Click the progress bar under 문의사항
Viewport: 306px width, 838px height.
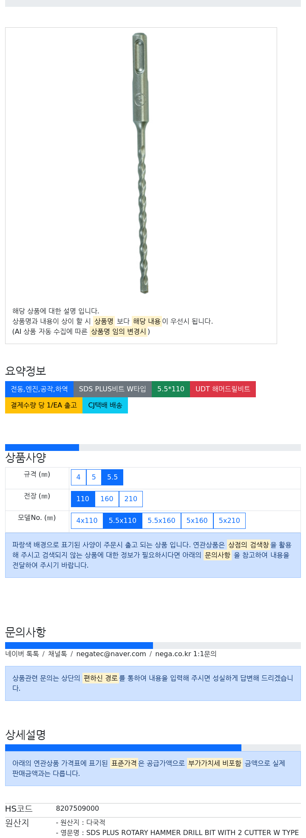153,646
